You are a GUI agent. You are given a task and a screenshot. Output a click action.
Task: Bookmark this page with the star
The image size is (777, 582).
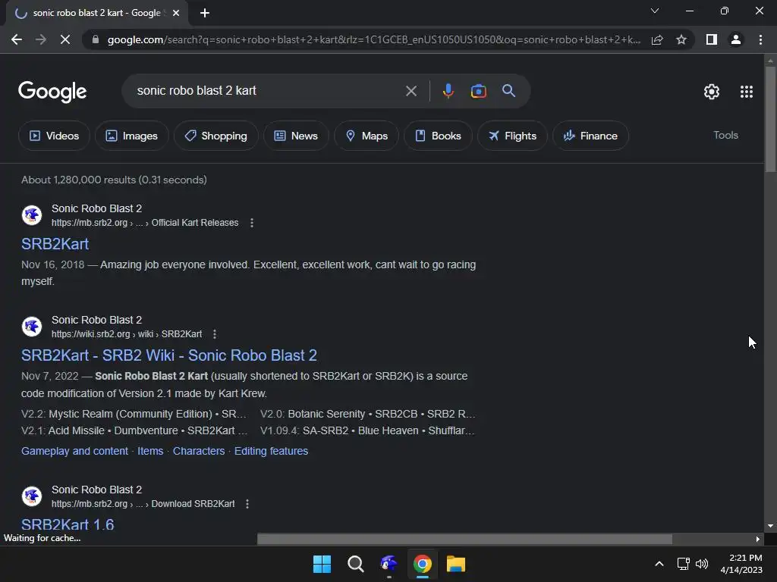pyautogui.click(x=681, y=39)
